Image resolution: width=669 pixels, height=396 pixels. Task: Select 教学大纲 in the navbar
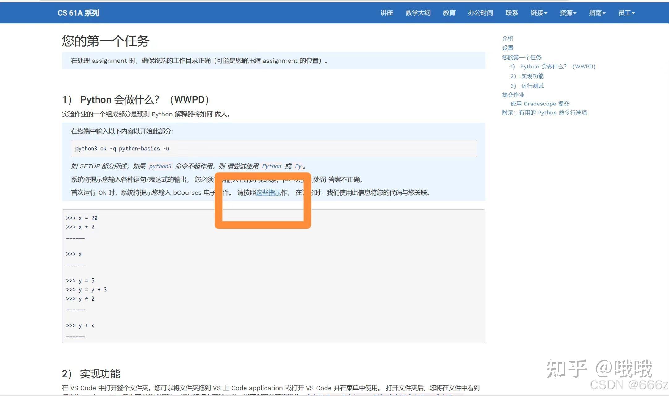tap(418, 13)
